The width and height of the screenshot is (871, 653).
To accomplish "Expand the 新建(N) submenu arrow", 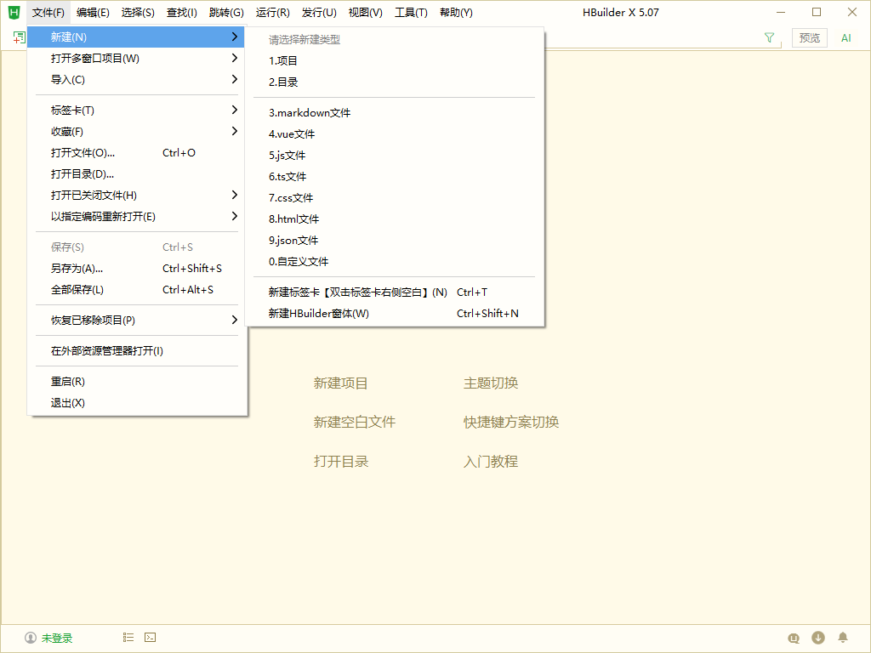I will point(235,37).
